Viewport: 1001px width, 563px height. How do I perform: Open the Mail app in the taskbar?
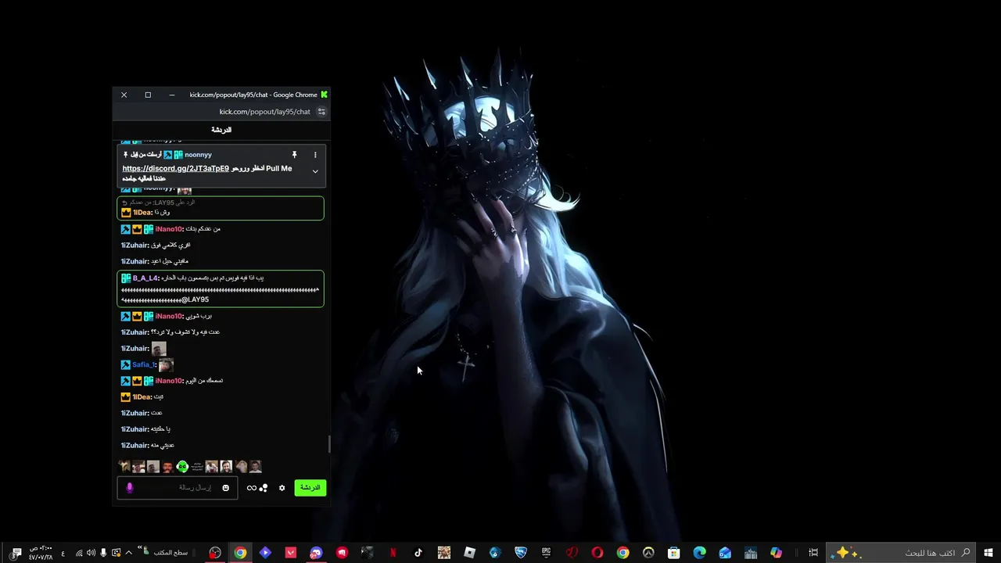point(725,553)
